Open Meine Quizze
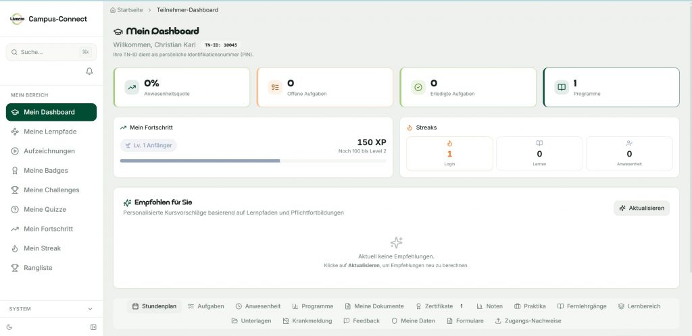The height and width of the screenshot is (336, 692). coord(51,209)
